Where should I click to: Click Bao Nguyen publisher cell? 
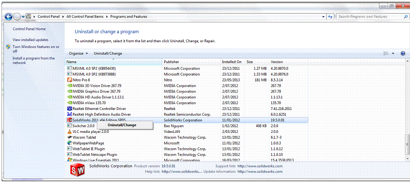tap(173, 126)
